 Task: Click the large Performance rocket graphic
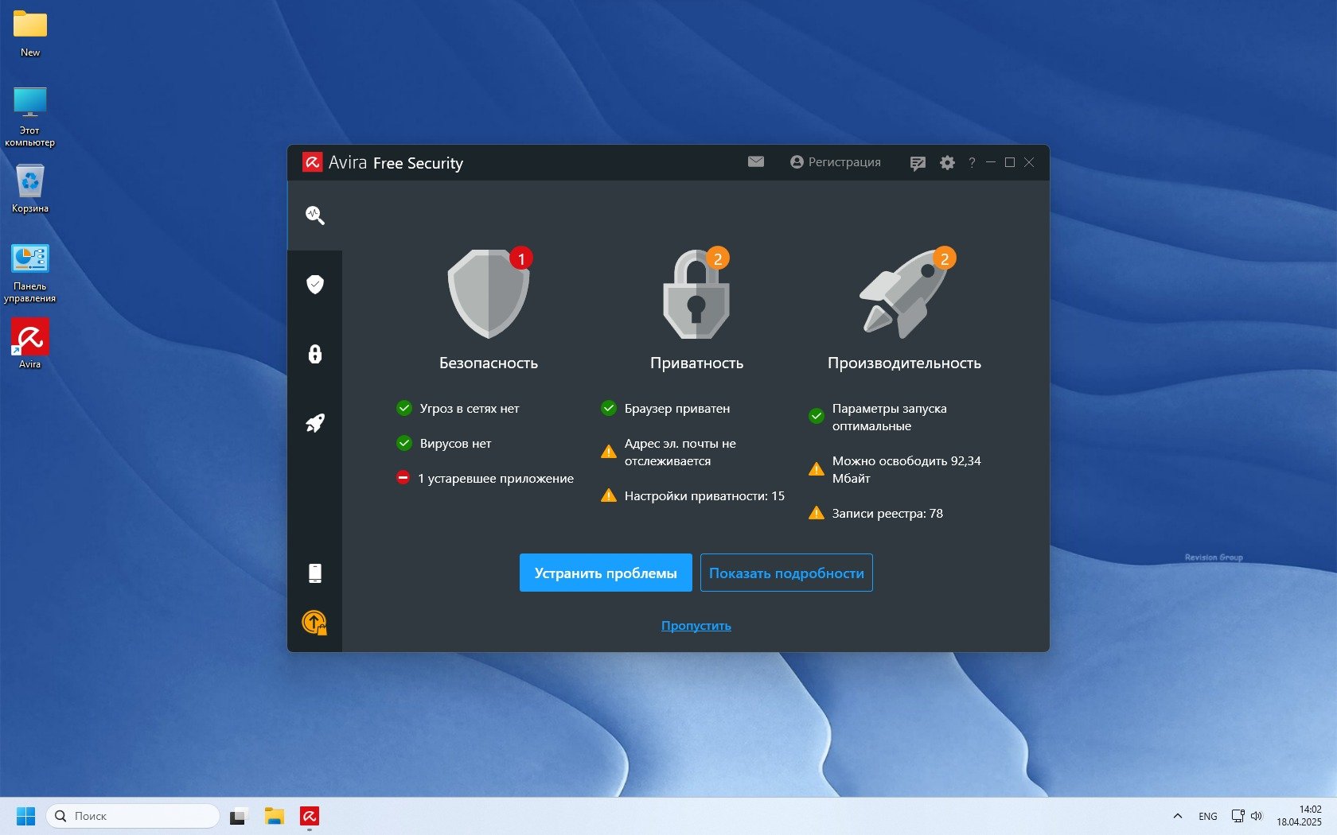pyautogui.click(x=904, y=293)
